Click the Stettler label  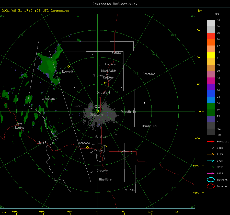149,74
